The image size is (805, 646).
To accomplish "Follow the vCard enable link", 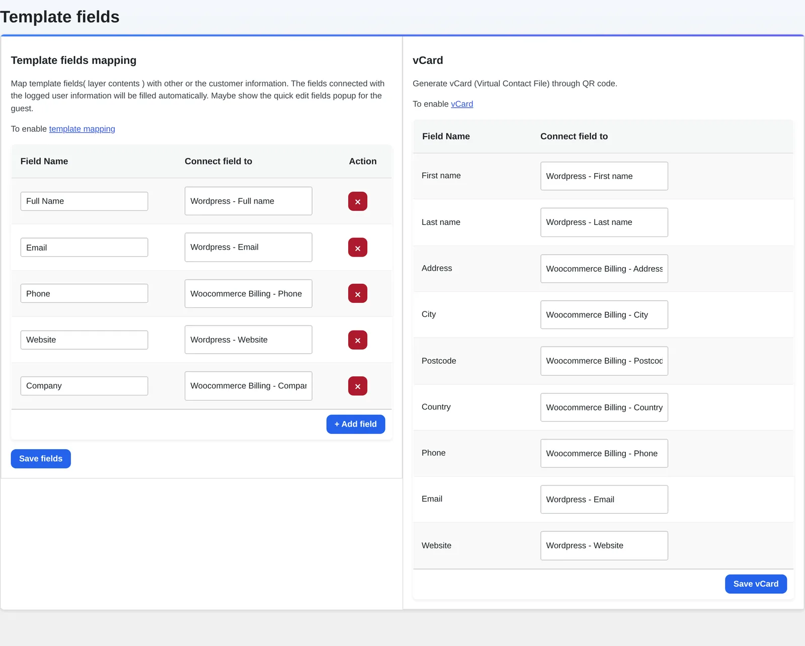I will (x=462, y=104).
